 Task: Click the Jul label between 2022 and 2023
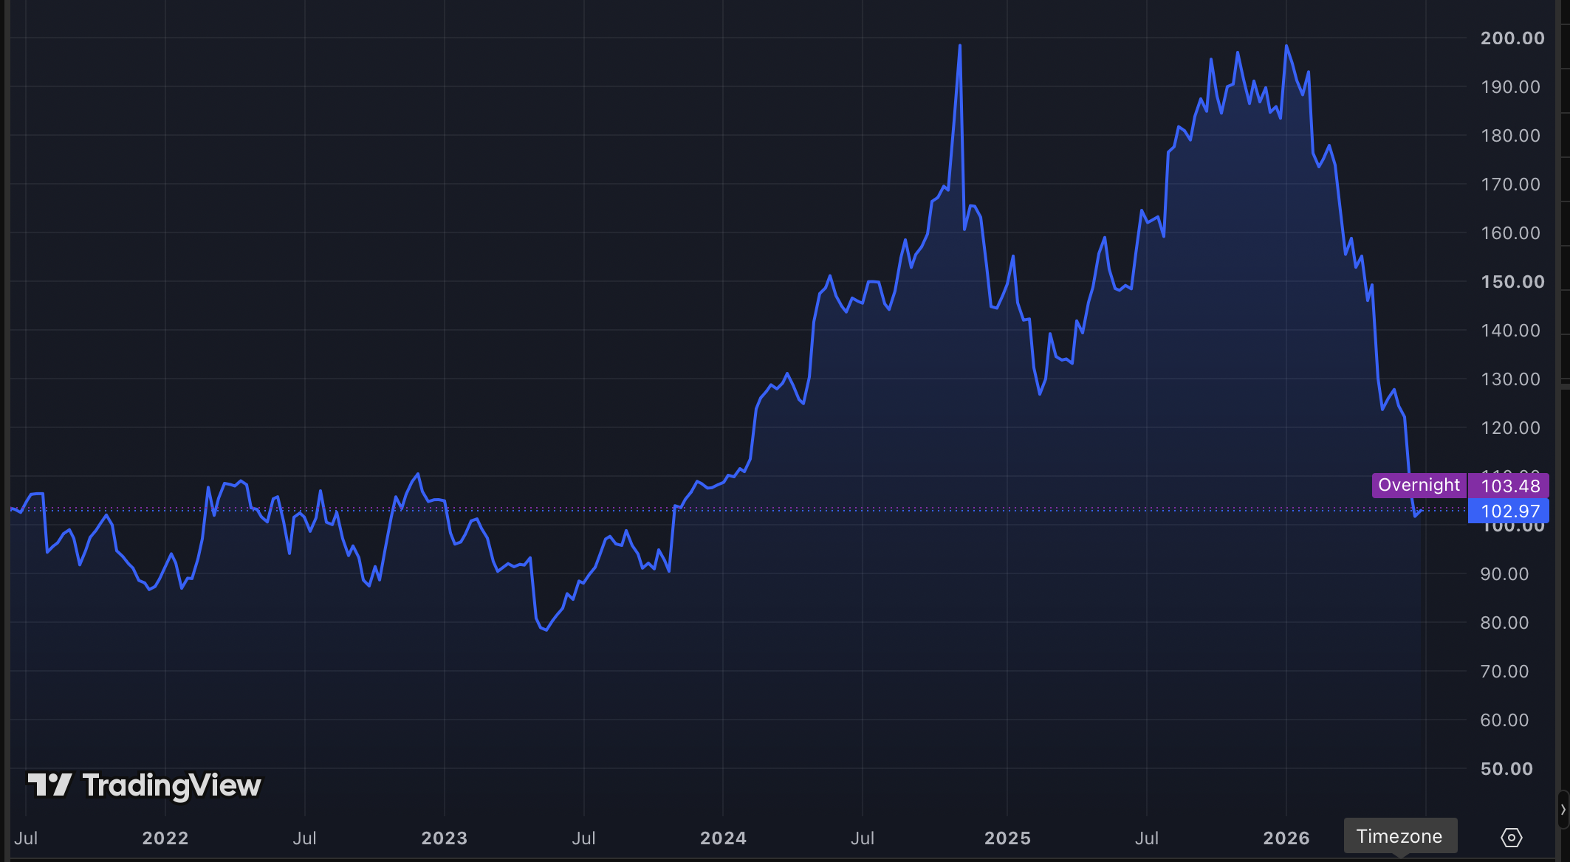point(305,838)
